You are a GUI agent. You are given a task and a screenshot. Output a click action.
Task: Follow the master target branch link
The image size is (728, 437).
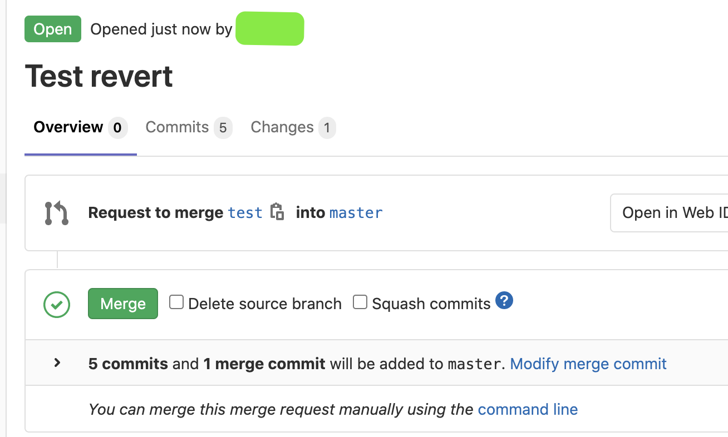[x=356, y=213]
